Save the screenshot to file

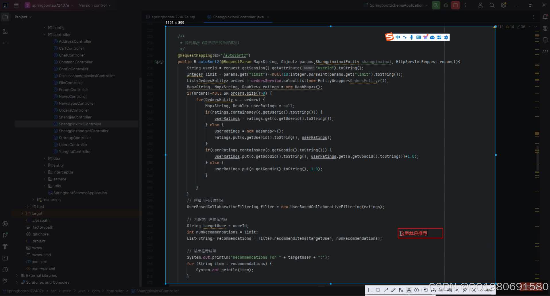[x=433, y=290]
